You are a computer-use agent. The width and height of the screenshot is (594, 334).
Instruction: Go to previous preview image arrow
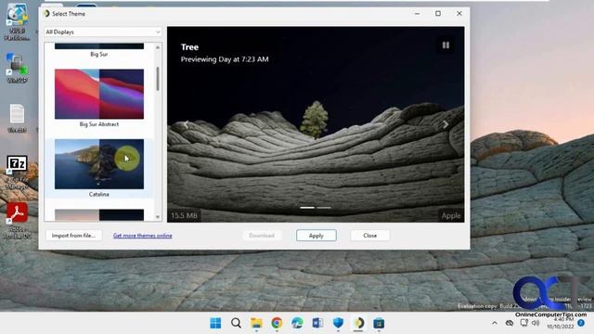(186, 124)
